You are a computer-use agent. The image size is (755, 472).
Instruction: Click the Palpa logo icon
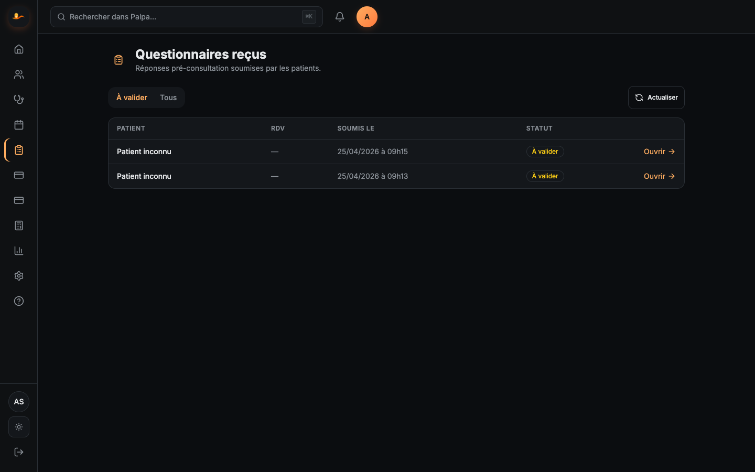tap(19, 17)
